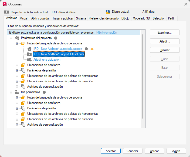
Task: Click the home icon beside .autodesk.support path
Action: [x=29, y=49]
